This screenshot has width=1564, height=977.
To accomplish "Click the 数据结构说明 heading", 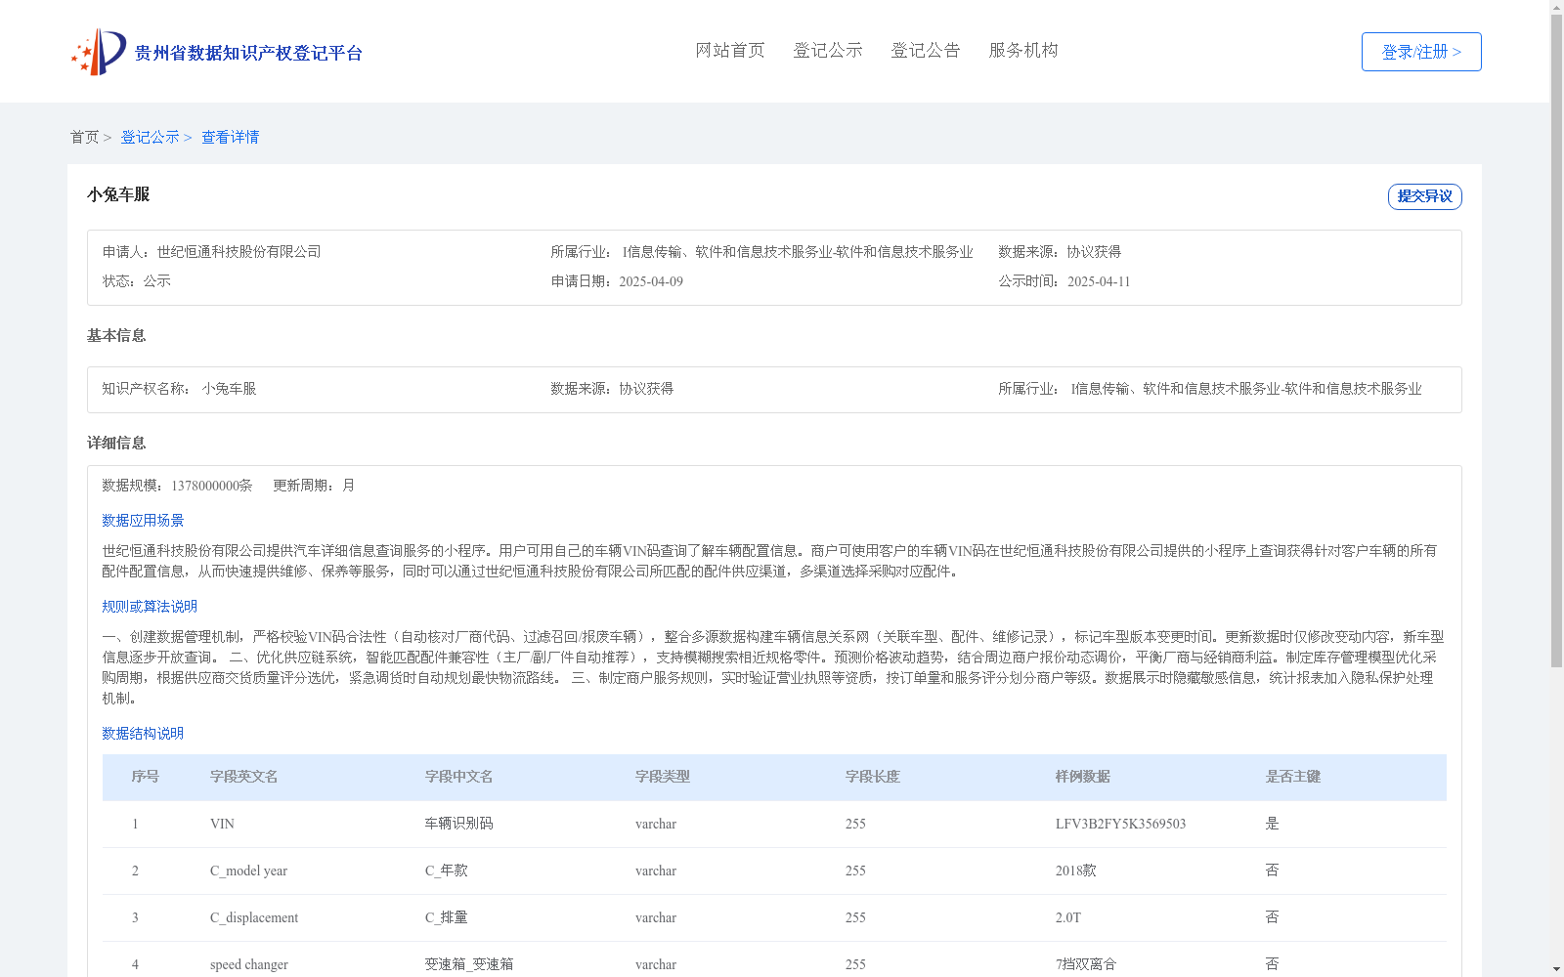I will (x=143, y=734).
